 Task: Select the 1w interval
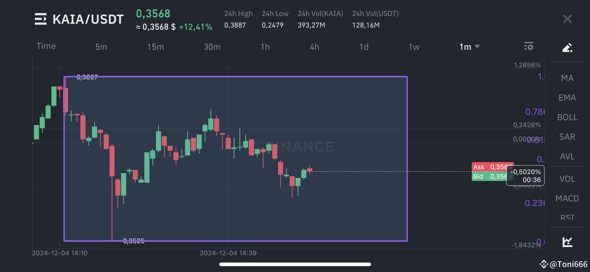point(414,47)
